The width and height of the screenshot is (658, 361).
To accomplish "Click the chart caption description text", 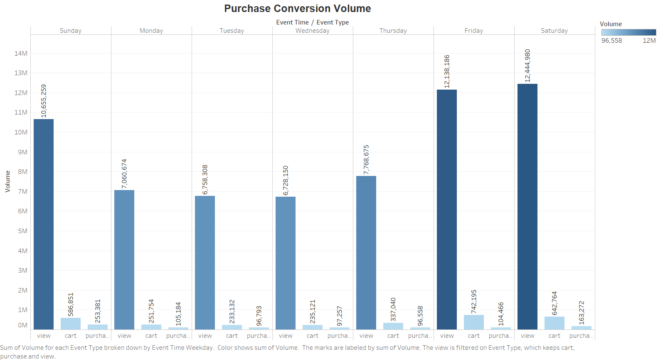I will (287, 352).
